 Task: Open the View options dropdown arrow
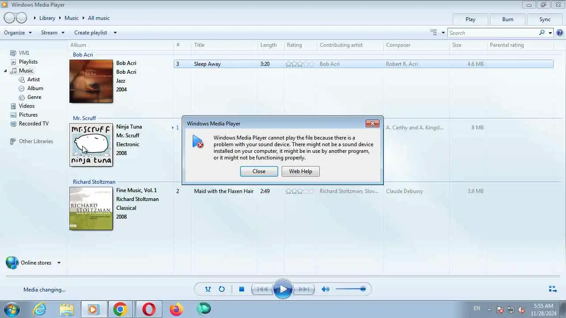(x=443, y=33)
